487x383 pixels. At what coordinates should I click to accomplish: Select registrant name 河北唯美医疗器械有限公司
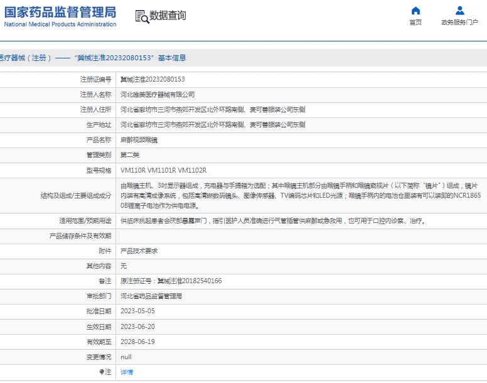coord(158,94)
